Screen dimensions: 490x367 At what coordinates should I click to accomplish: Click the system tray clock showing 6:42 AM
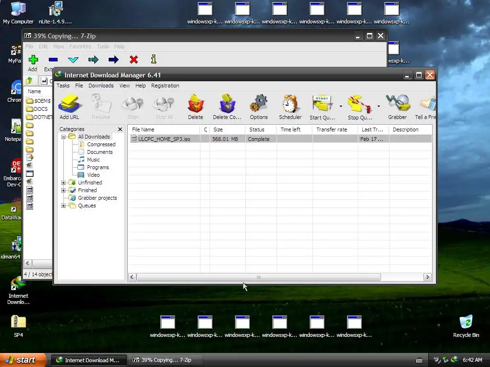472,360
